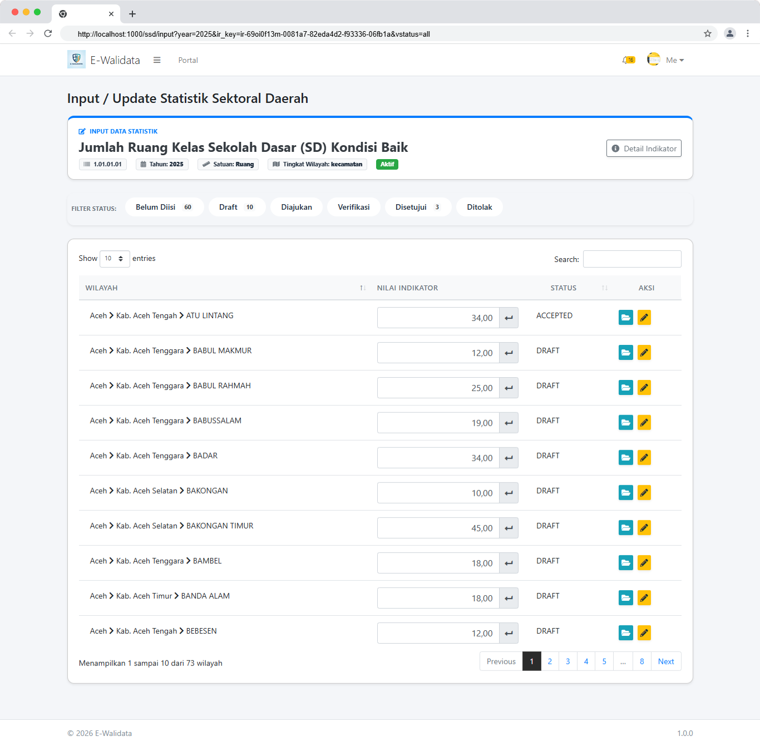
Task: Bookmark this page with star icon
Action: (707, 33)
